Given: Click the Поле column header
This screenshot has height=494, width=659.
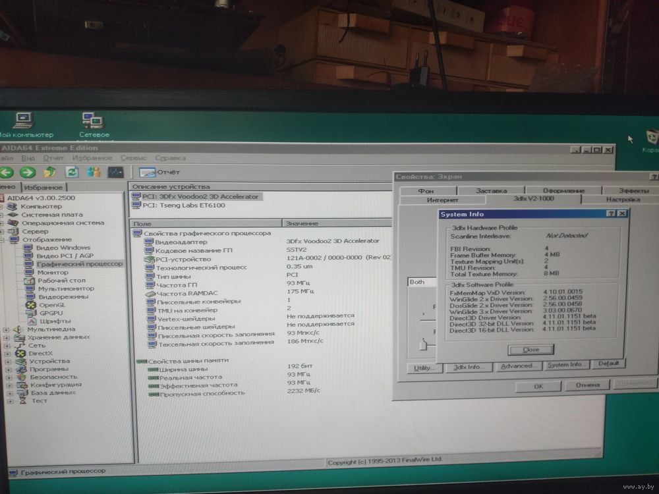Looking at the screenshot, I should pos(206,224).
